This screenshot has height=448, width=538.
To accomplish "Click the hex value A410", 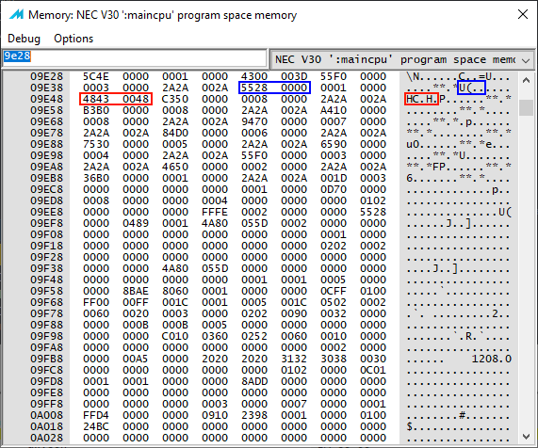I will [x=334, y=110].
